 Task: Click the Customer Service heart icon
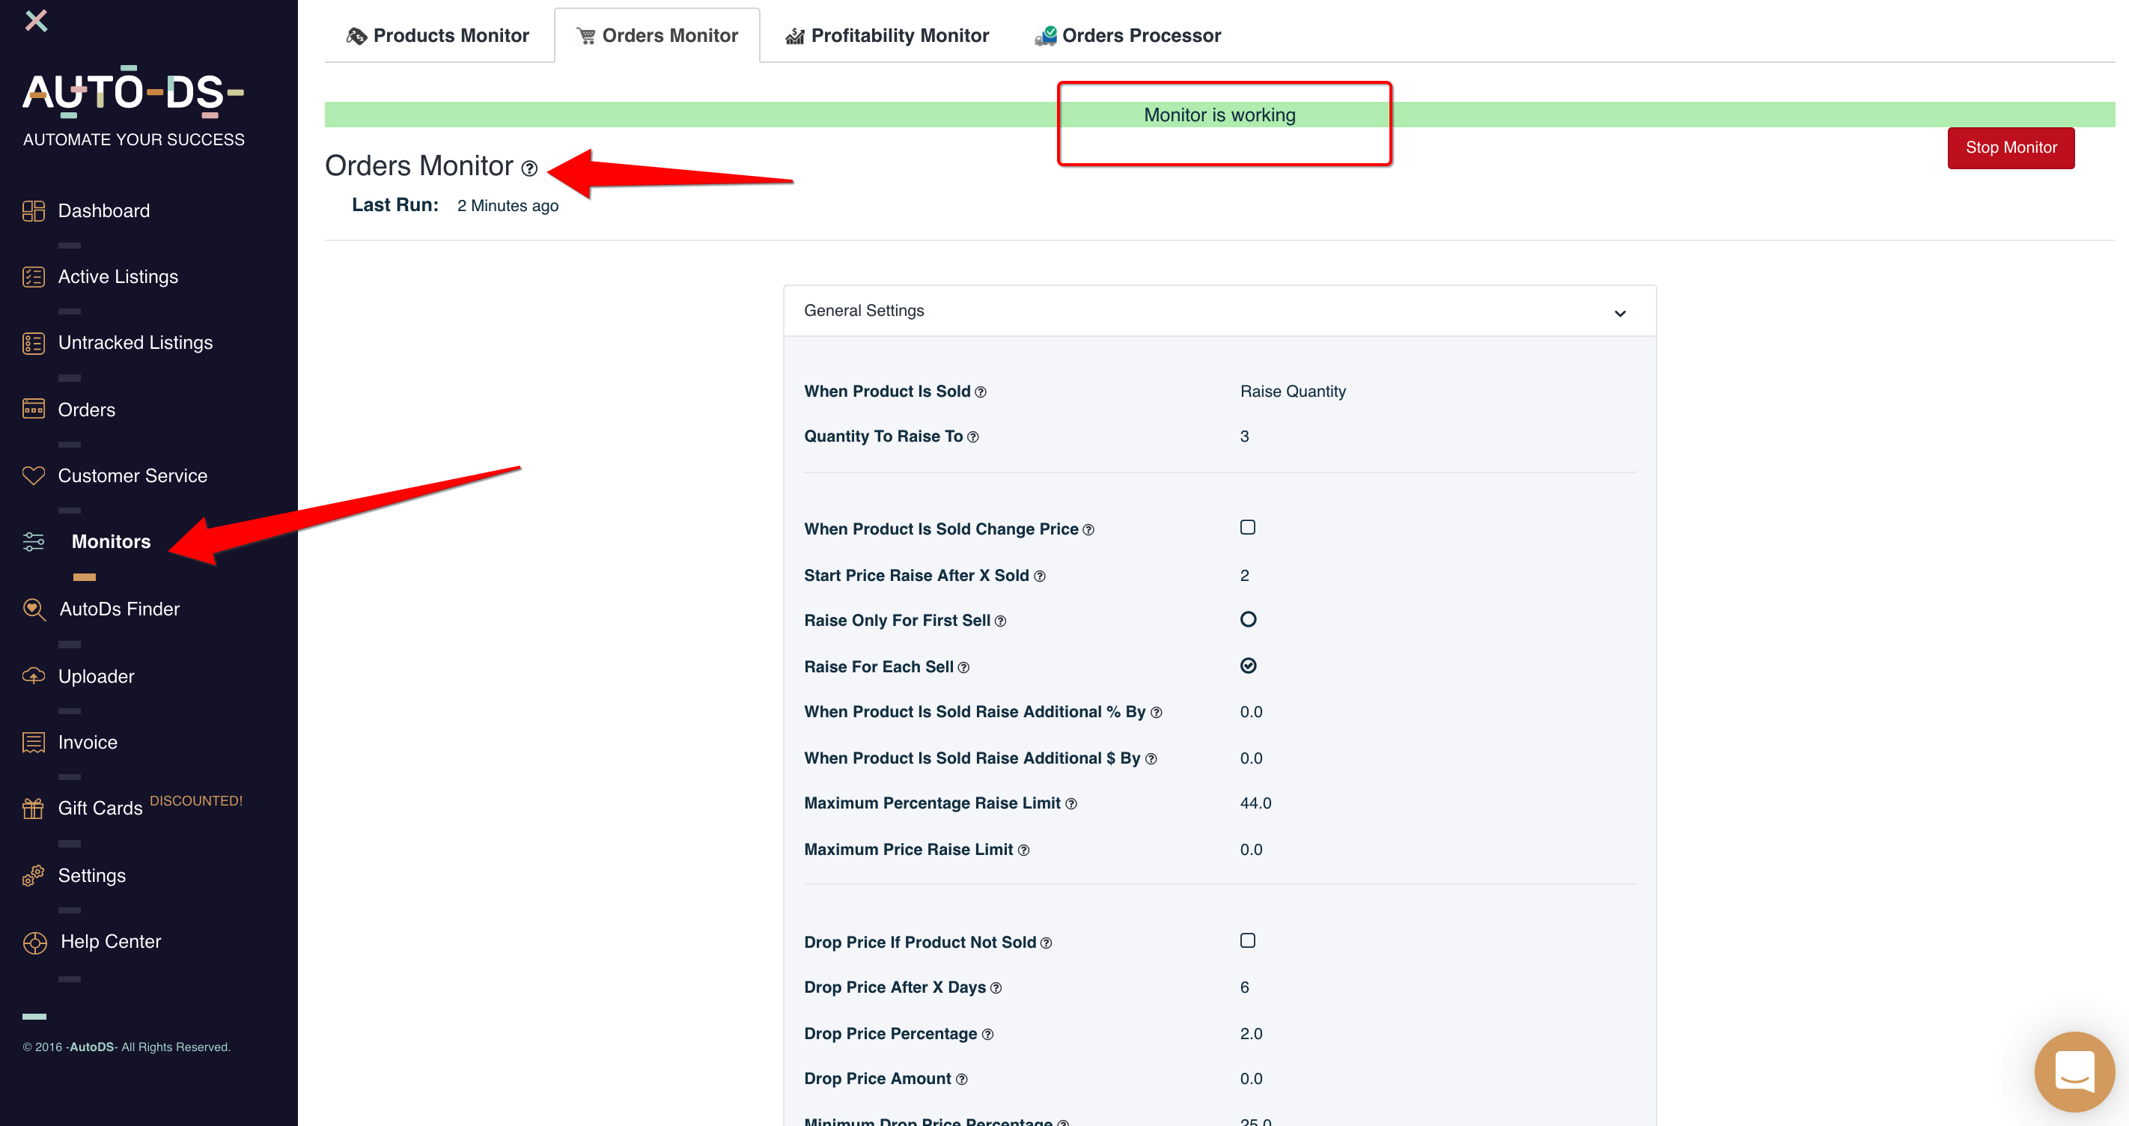click(x=34, y=475)
